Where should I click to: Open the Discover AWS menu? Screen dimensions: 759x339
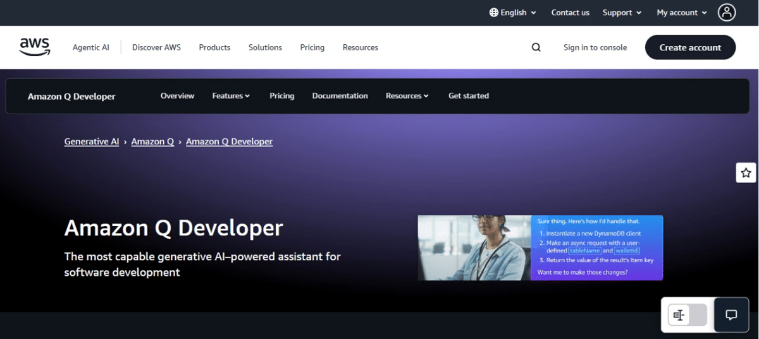click(x=156, y=47)
